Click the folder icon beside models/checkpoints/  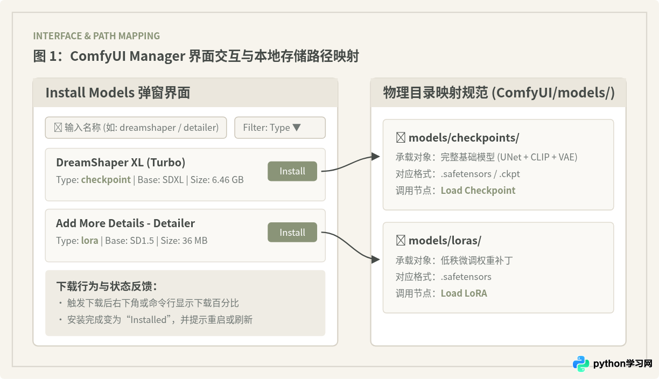pos(401,138)
